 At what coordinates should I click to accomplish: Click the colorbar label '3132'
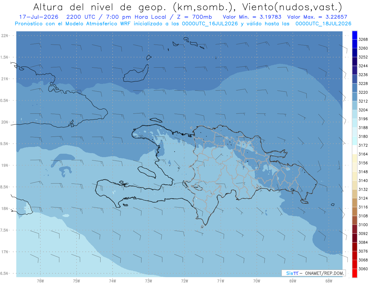coord(363,189)
